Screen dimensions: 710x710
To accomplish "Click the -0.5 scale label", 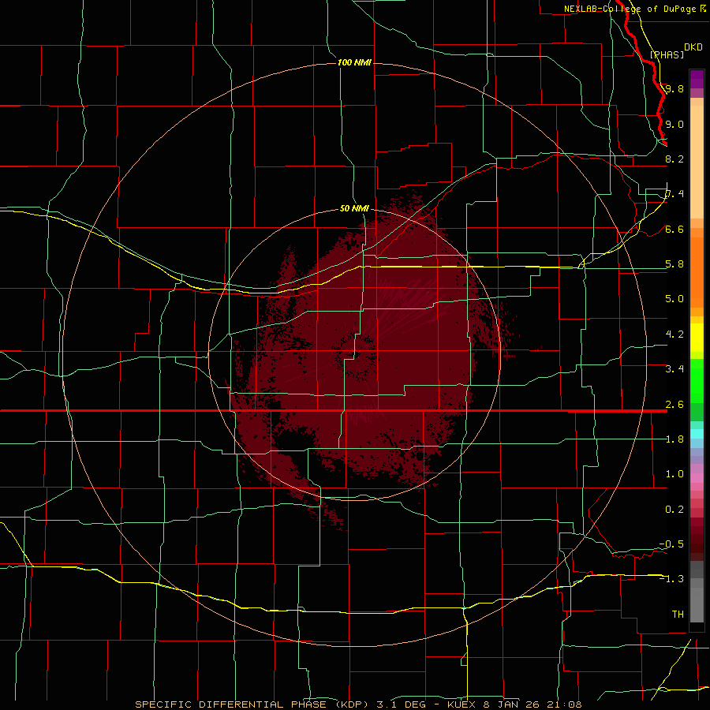I will tap(671, 544).
